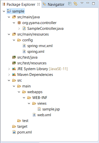Viewport: 99px width, 143px height.
Task: Click the src/test/java source folder icon
Action: 14,57
